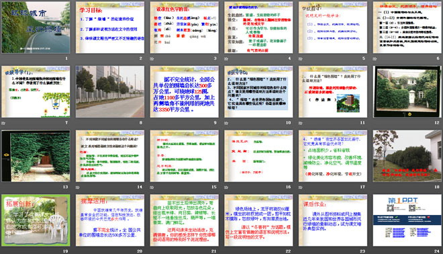Screen dimensions: 443x254
Task: Select slide 1 title thumbnail with green wall
Action: click(36, 28)
